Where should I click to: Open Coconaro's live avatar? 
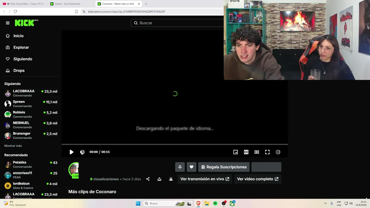click(x=73, y=170)
